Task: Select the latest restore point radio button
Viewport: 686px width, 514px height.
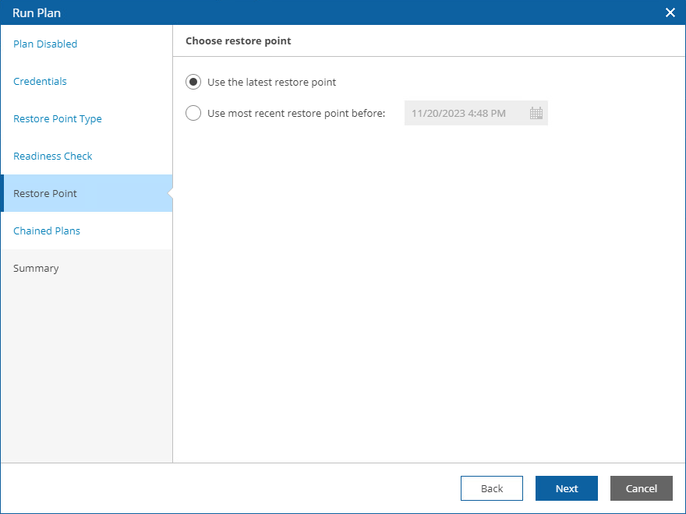Action: click(x=193, y=82)
